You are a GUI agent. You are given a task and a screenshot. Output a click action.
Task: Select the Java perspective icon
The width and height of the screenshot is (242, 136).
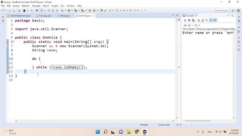(239, 11)
